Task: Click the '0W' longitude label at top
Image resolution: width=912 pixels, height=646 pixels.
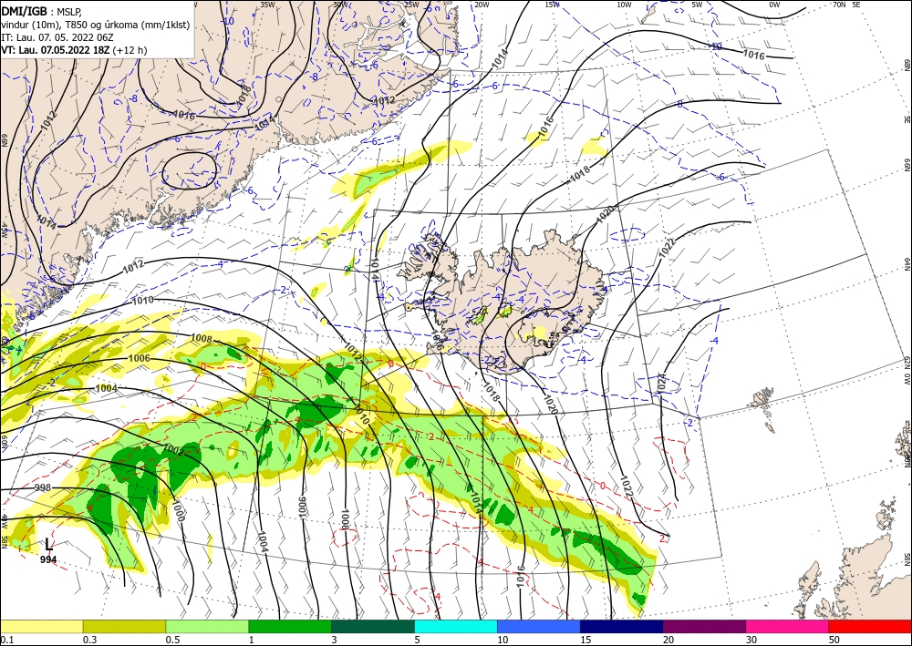Action: [774, 5]
